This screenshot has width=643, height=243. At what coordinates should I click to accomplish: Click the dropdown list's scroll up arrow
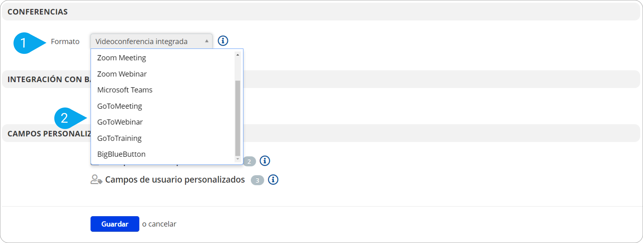pos(238,55)
